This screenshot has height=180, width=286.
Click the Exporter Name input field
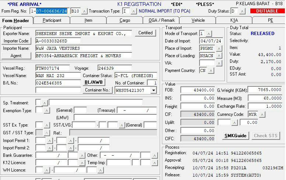84,34
